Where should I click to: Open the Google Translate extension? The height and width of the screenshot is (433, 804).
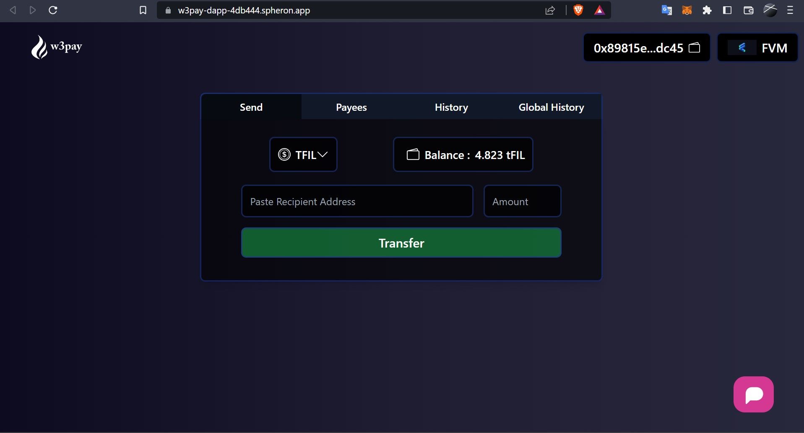(x=667, y=10)
